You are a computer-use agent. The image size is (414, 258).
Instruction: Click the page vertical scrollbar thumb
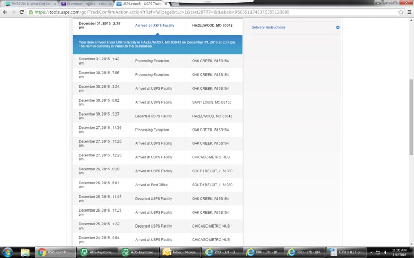[x=411, y=117]
